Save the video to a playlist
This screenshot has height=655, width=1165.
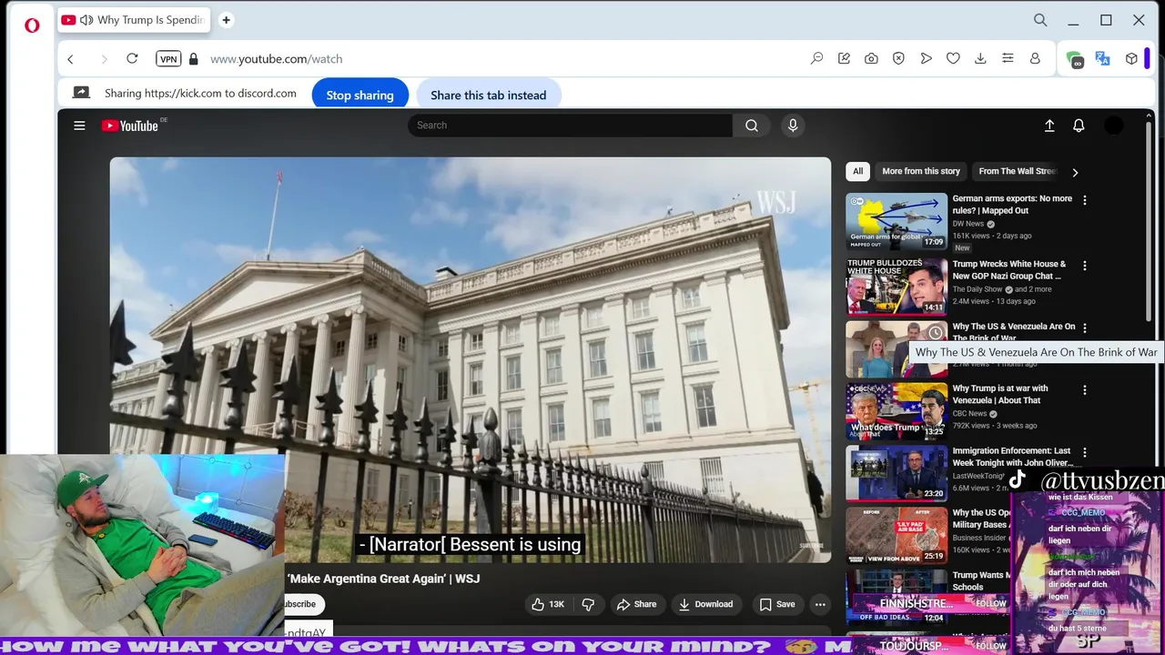(777, 604)
